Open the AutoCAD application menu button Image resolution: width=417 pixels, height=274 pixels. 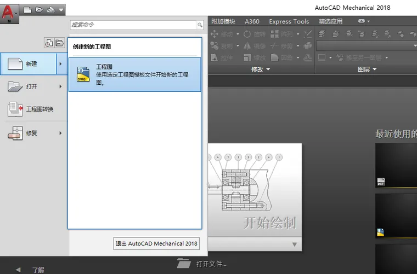(x=9, y=14)
